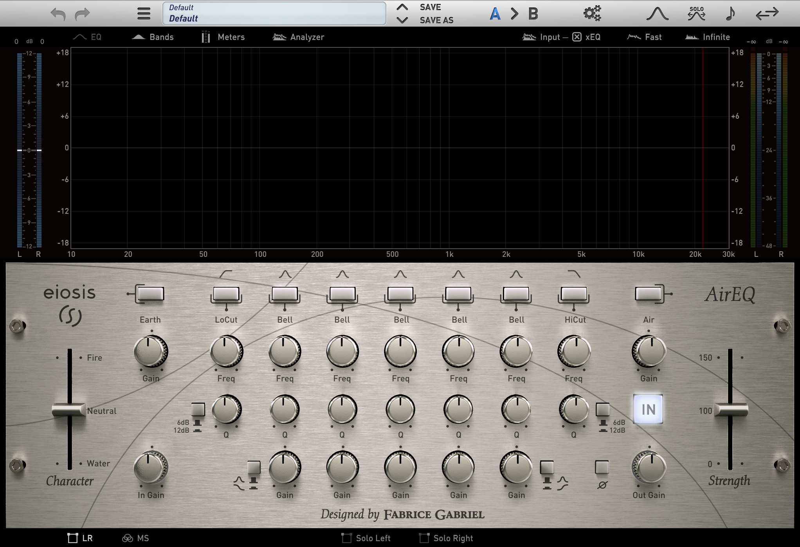Toggle the first Bell band switch
Screen dimensions: 800x547
point(285,294)
